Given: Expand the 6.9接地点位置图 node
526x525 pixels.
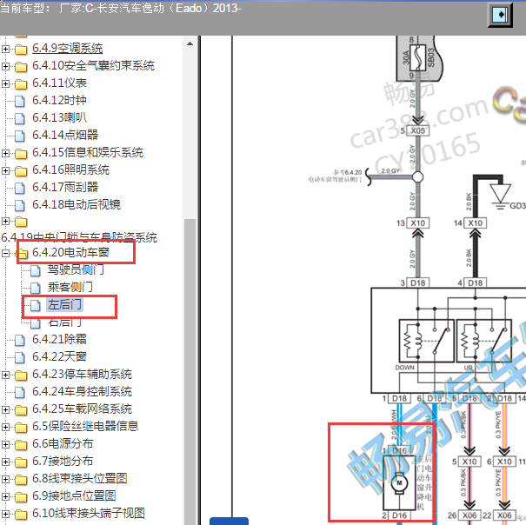Looking at the screenshot, I should pyautogui.click(x=5, y=497).
